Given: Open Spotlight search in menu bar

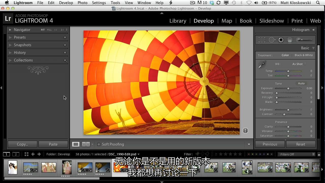Looking at the screenshot, I should tap(318, 3).
